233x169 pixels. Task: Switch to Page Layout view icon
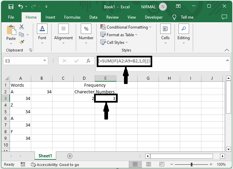tap(149, 164)
